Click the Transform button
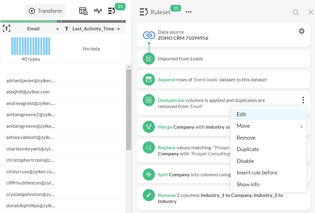Viewport: 315px width, 213px height. point(45,11)
